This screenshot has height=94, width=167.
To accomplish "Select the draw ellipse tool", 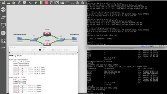I will tap(72, 3).
